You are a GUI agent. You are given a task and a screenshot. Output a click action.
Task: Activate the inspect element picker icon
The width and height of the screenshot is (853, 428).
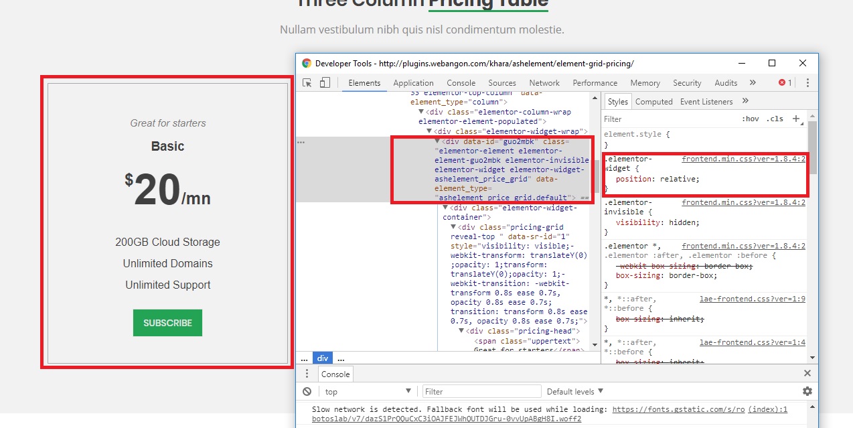click(x=308, y=82)
